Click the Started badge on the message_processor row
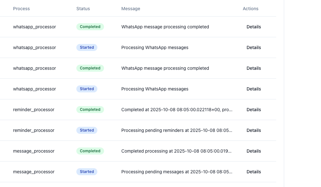The height and width of the screenshot is (187, 321). [x=87, y=172]
